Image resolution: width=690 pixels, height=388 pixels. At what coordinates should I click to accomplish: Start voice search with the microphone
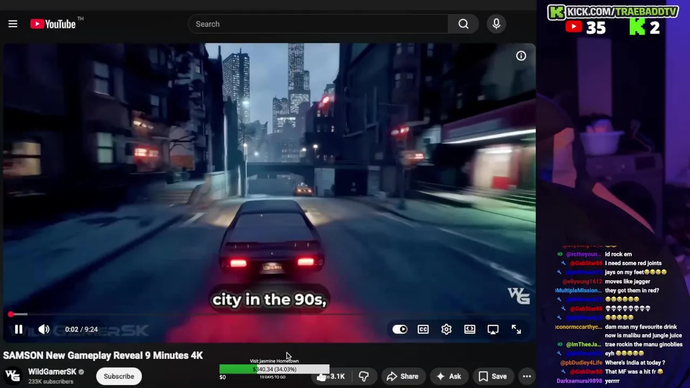[x=496, y=24]
